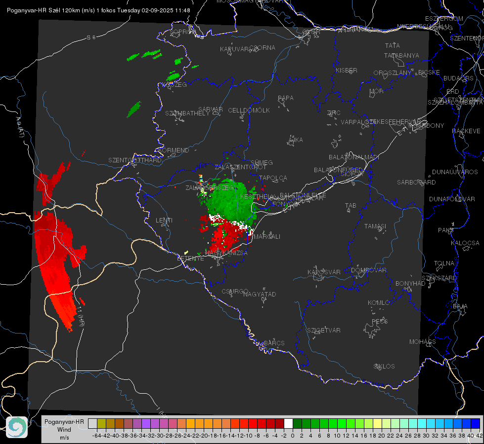
Task: Click the long red echo band near 11 (HR)
Action: pyautogui.click(x=55, y=268)
